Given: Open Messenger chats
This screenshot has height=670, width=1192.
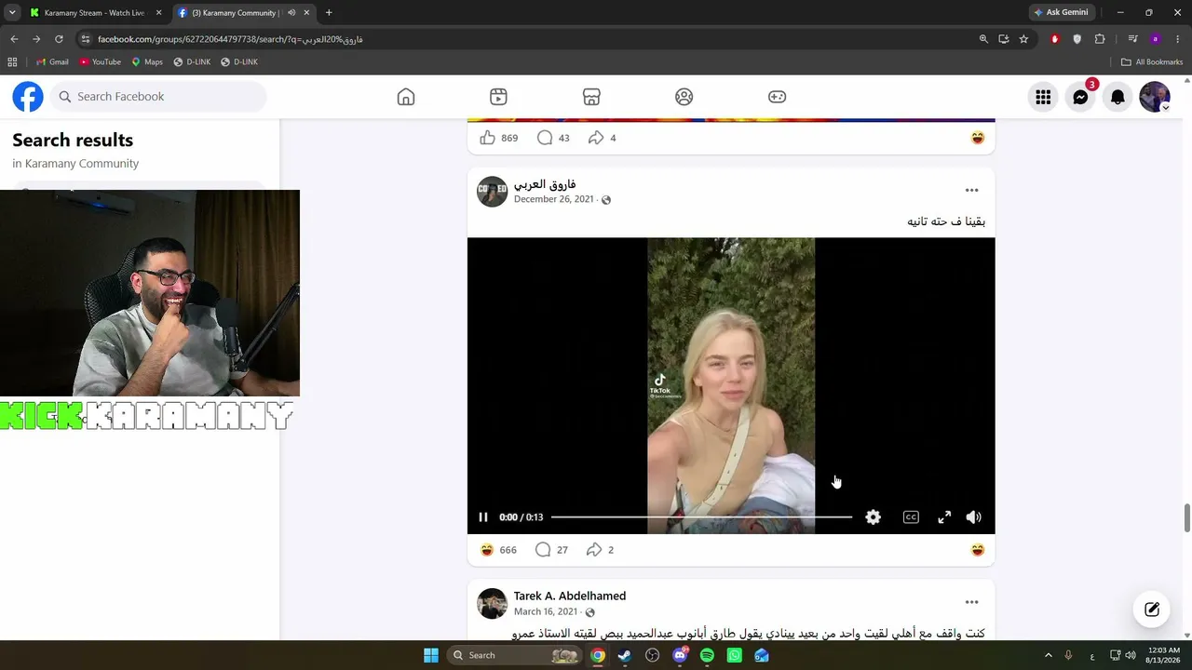Looking at the screenshot, I should coord(1080,97).
